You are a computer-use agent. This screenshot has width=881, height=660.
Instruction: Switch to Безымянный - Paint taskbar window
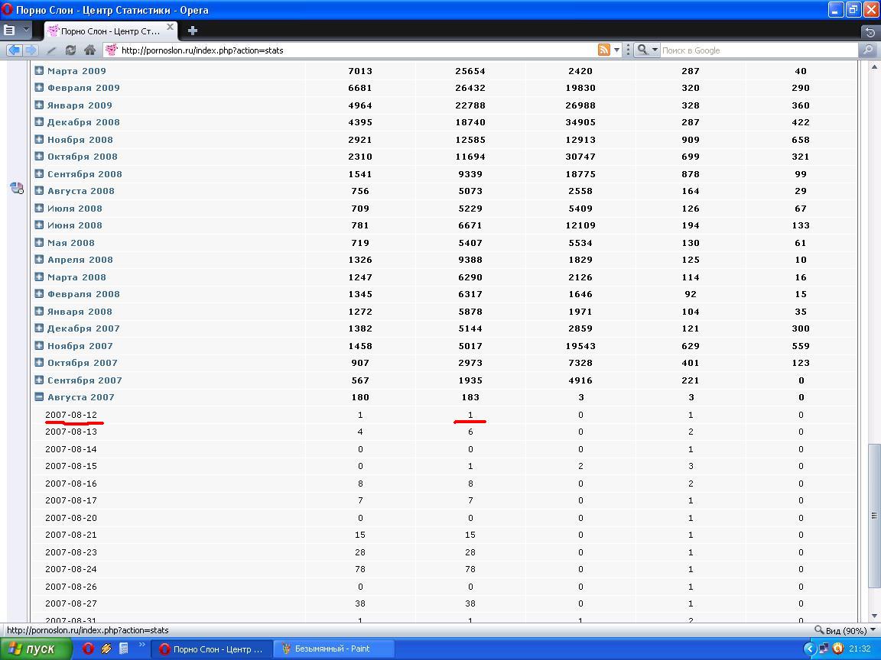[x=333, y=649]
